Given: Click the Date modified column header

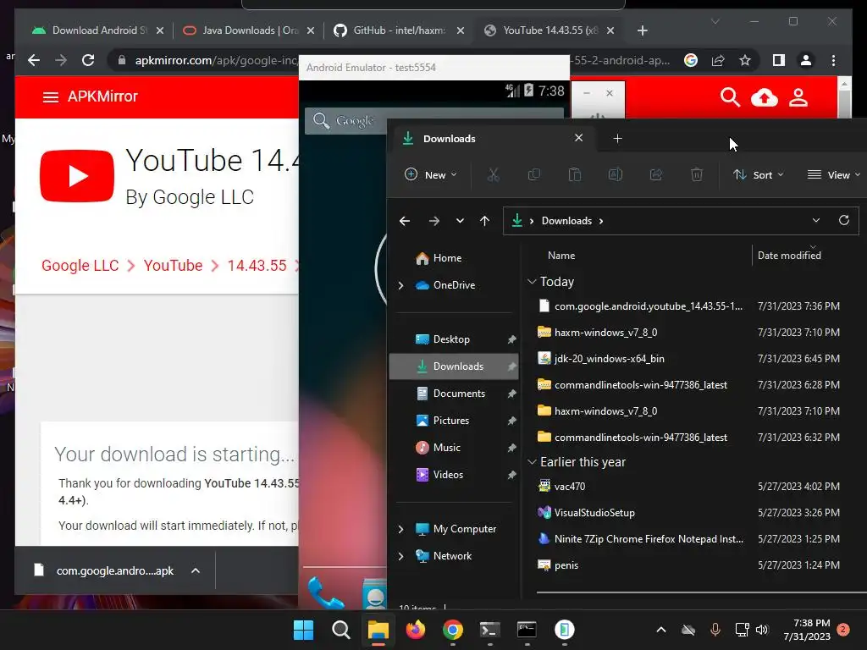Looking at the screenshot, I should click(x=789, y=256).
